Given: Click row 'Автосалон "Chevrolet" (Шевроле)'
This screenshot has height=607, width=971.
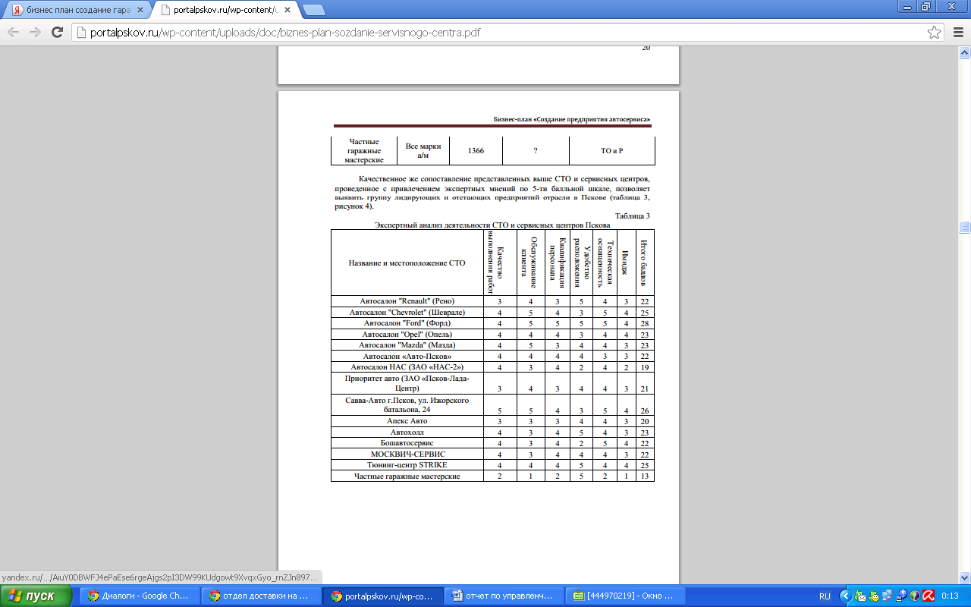Looking at the screenshot, I should [x=407, y=313].
